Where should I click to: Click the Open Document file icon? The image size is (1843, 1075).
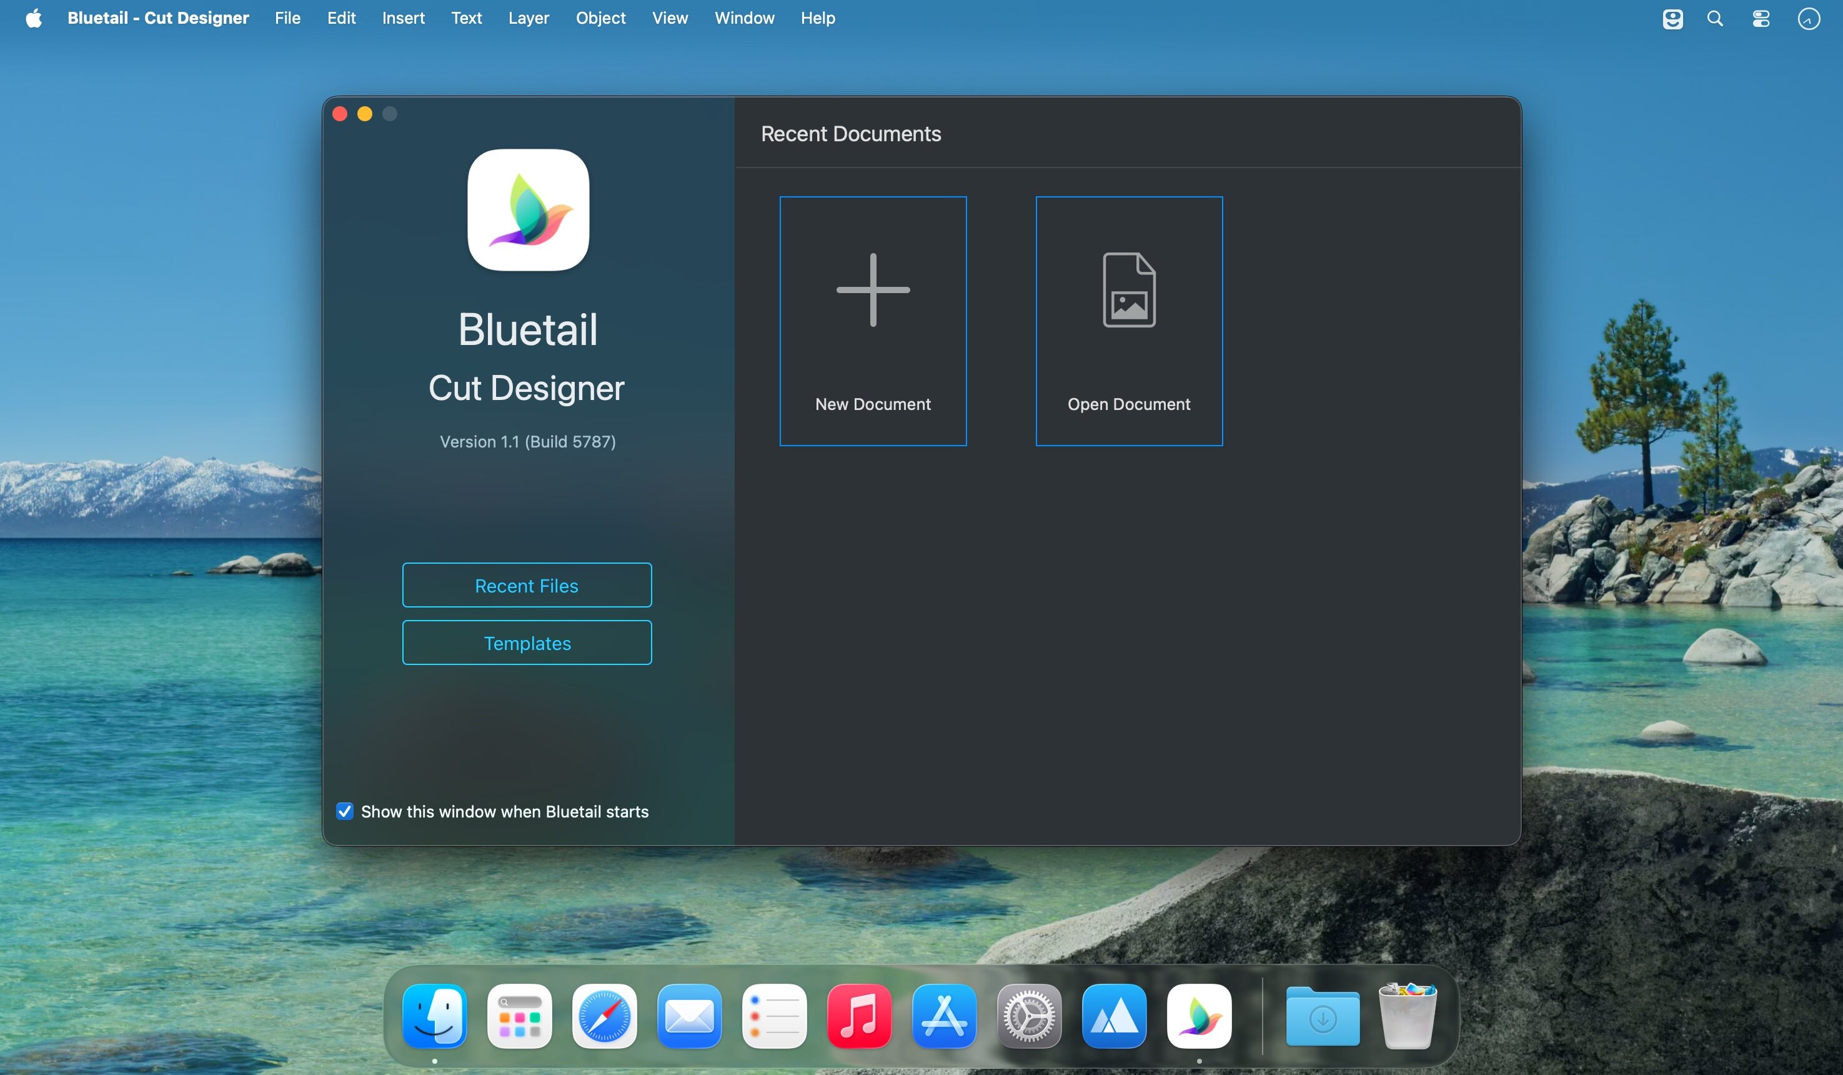(x=1128, y=290)
